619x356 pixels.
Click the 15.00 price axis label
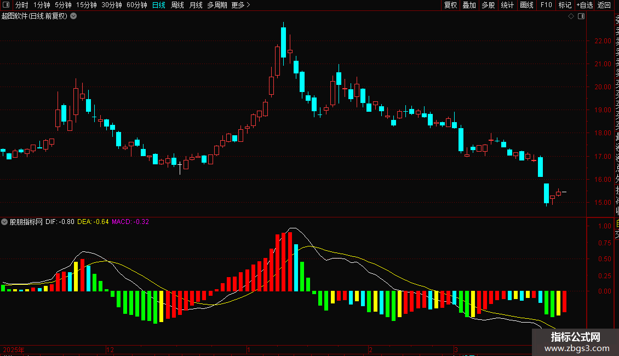tap(603, 203)
